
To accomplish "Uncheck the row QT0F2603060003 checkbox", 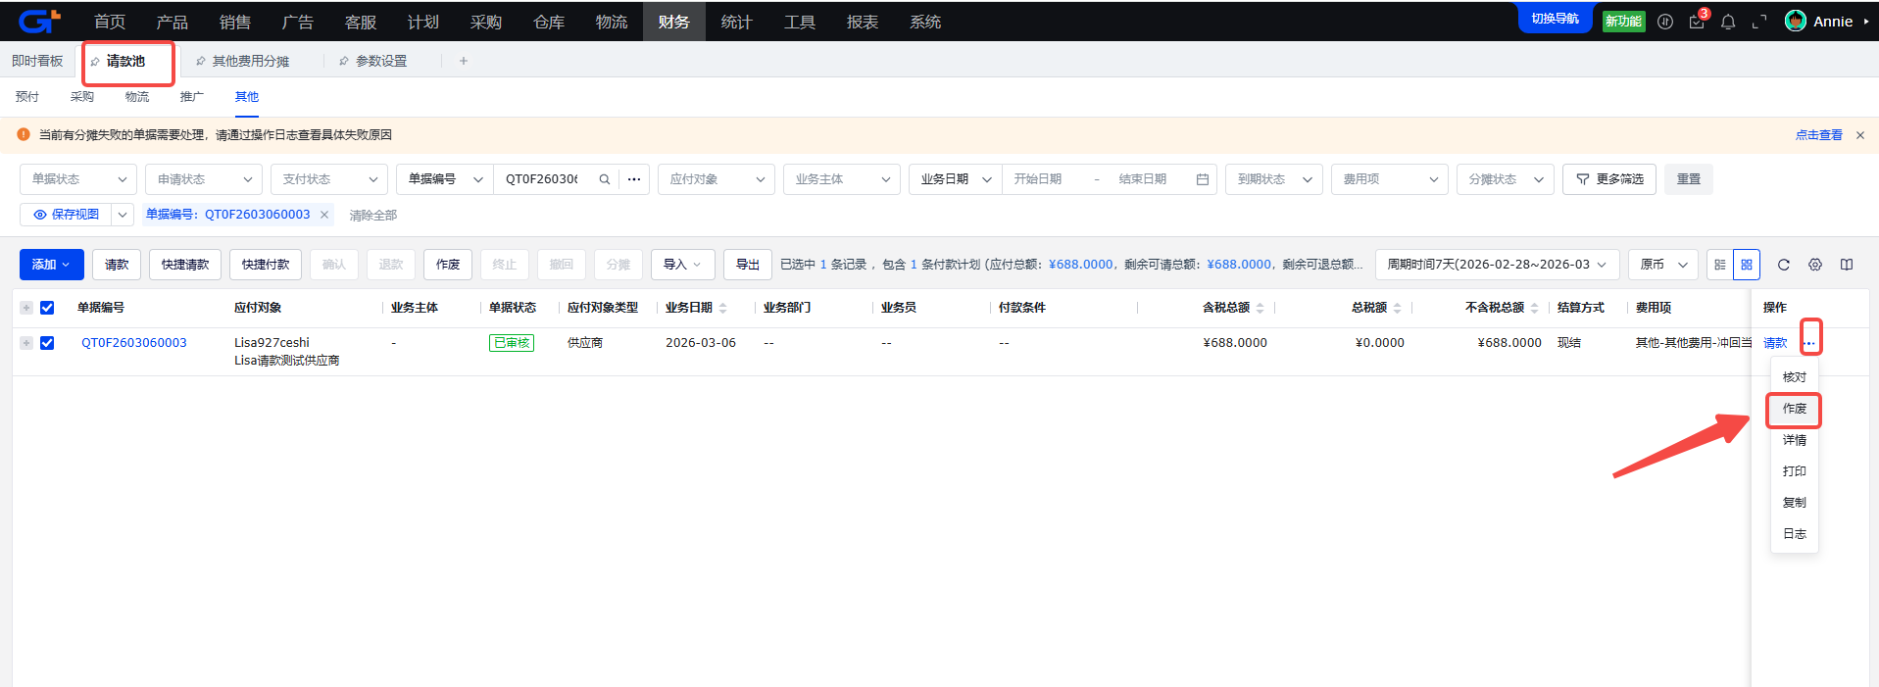I will pyautogui.click(x=47, y=343).
